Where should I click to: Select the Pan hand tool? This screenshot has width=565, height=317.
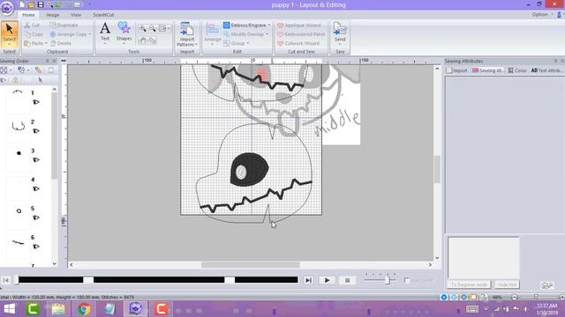[143, 41]
